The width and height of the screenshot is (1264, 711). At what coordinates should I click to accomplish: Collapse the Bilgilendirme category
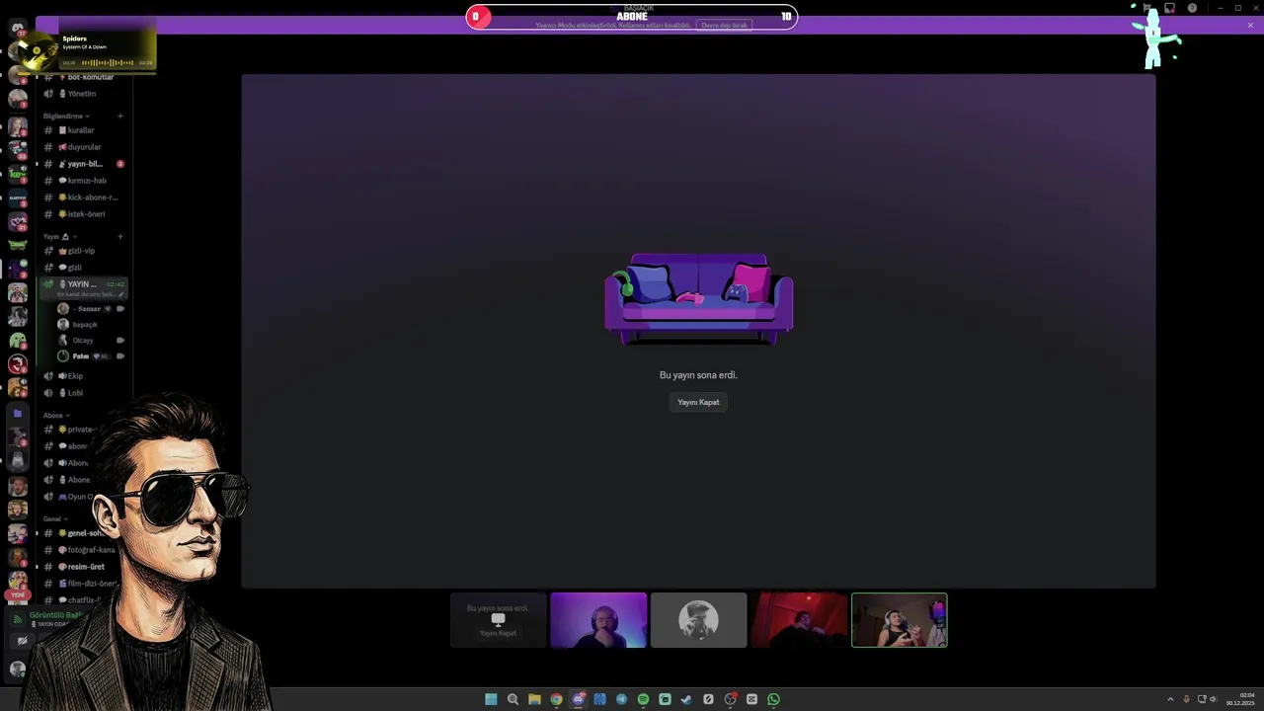(x=66, y=117)
